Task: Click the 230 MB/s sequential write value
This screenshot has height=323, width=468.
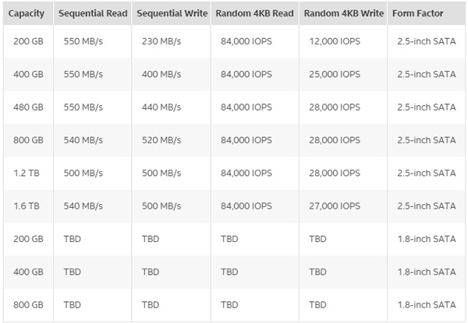Action: pos(161,41)
